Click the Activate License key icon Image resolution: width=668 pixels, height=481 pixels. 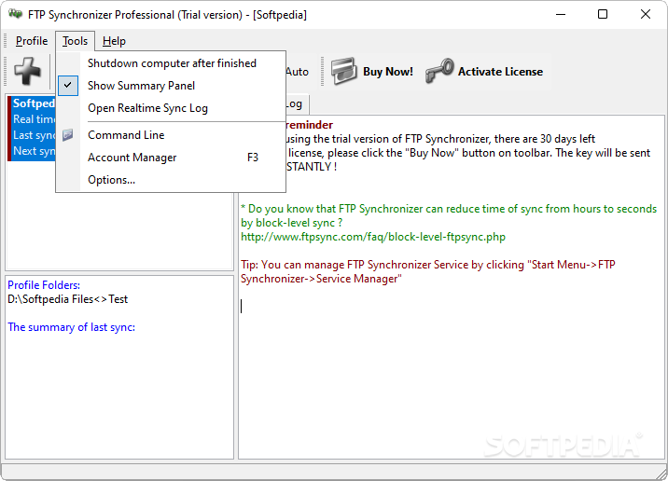[439, 71]
